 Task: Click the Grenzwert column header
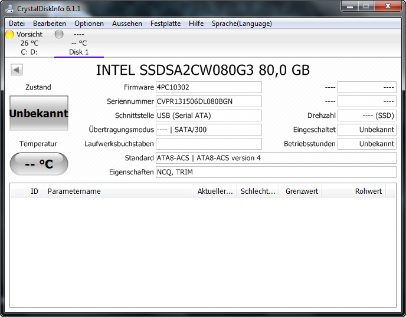tap(300, 191)
